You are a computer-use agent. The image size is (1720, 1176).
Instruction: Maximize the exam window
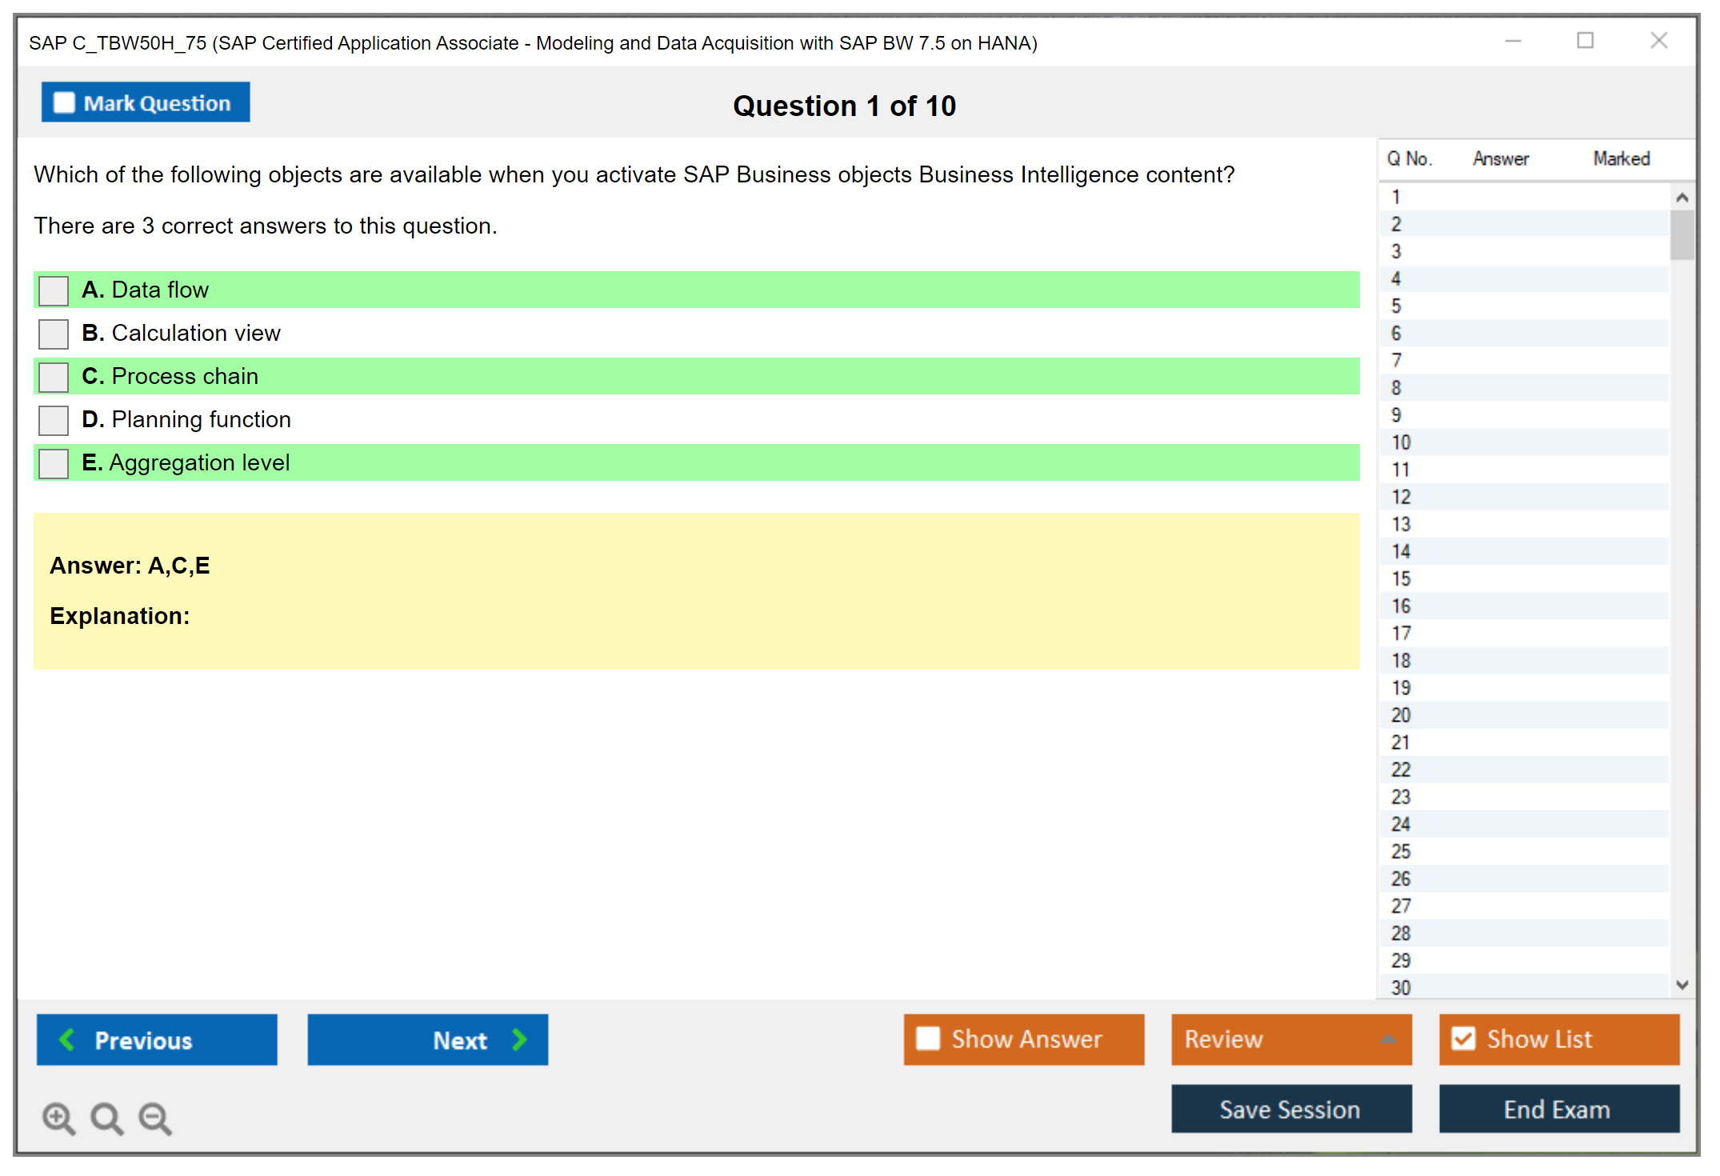1585,41
